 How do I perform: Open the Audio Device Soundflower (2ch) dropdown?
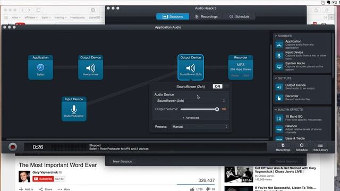[190, 101]
